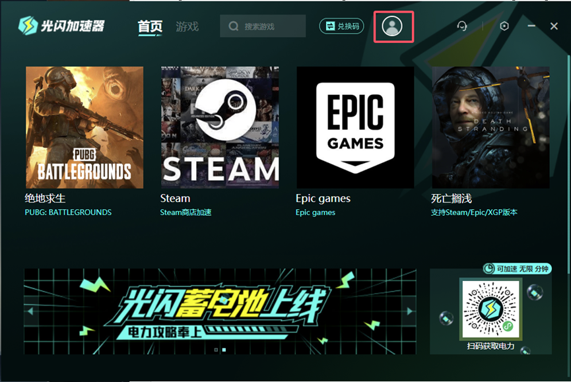Click the 光闪加速器 logo
Viewport: 571px width, 382px height.
61,26
